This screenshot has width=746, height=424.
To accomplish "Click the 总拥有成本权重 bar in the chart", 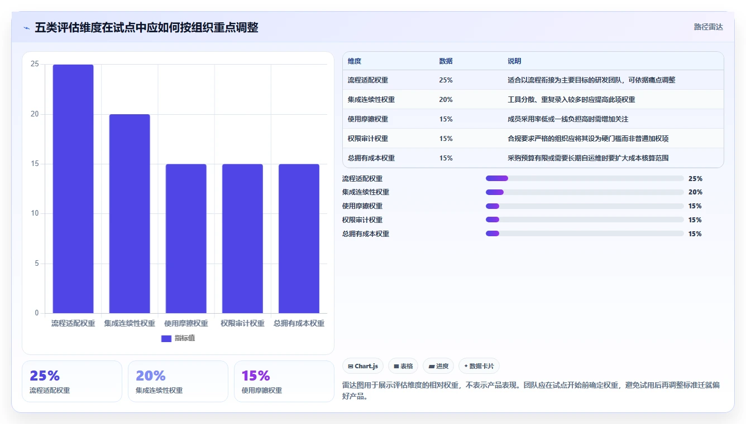I will [x=299, y=238].
